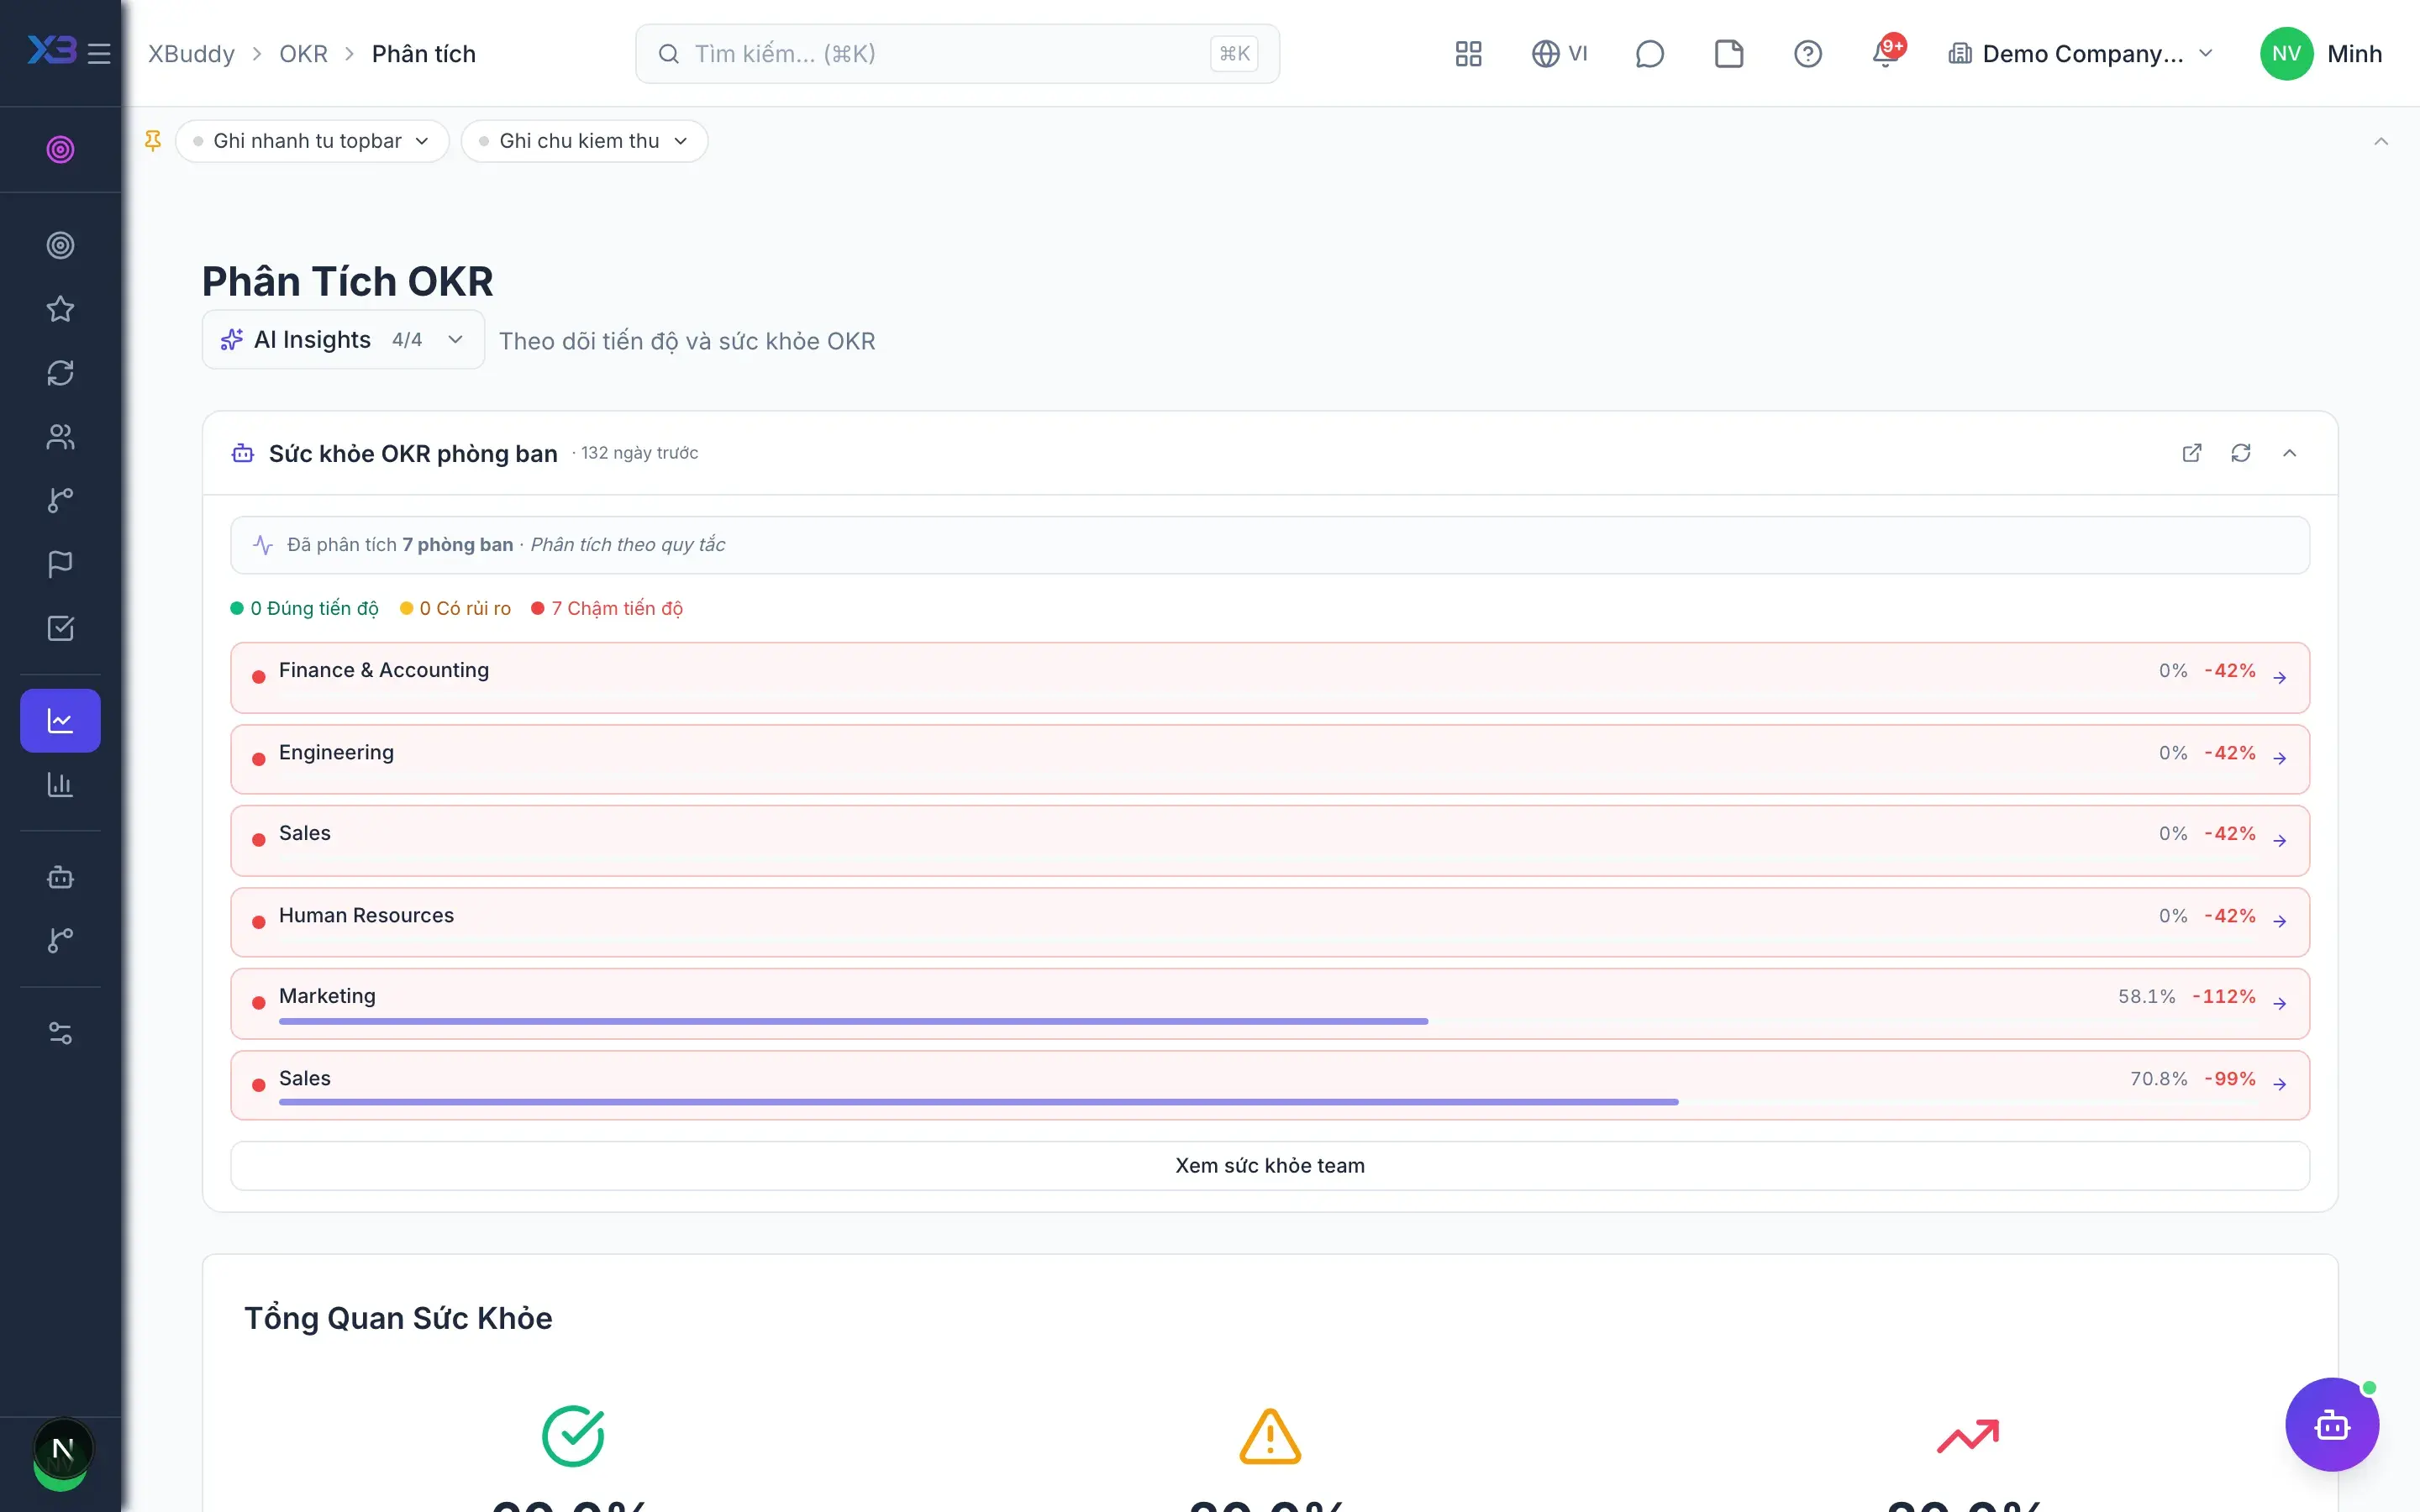Click '0 Đúng tiến độ' status label

pyautogui.click(x=304, y=608)
